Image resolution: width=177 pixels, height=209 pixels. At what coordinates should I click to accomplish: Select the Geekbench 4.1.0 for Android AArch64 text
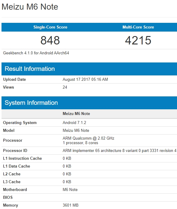[x=36, y=53]
